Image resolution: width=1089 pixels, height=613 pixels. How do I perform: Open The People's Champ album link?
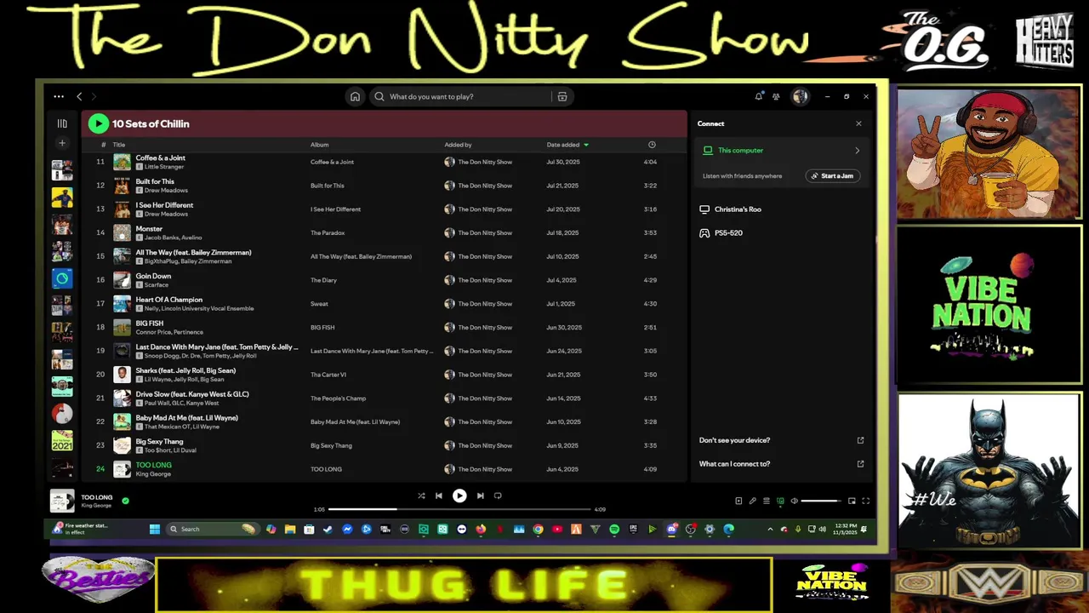coord(338,398)
